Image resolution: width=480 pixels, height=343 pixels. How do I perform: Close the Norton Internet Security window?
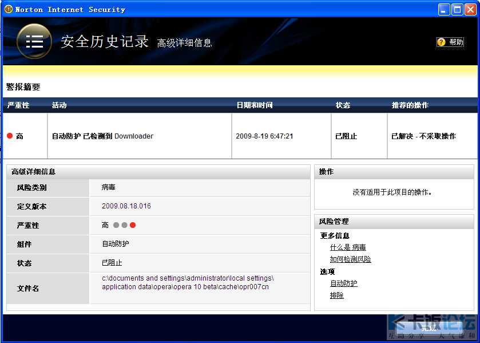click(x=470, y=10)
